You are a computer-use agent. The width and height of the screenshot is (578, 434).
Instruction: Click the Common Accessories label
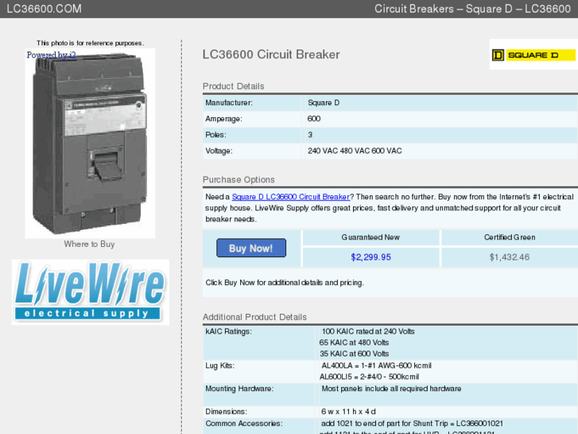tap(243, 424)
